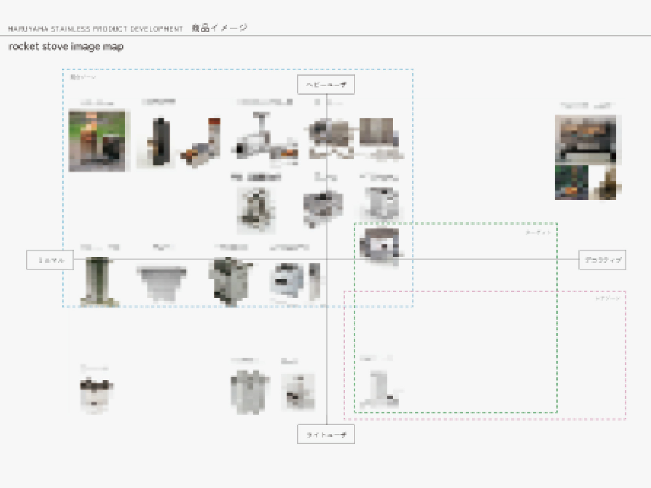Click the ライトユーザー axis label box
Screen dimensions: 651x488
(326, 434)
